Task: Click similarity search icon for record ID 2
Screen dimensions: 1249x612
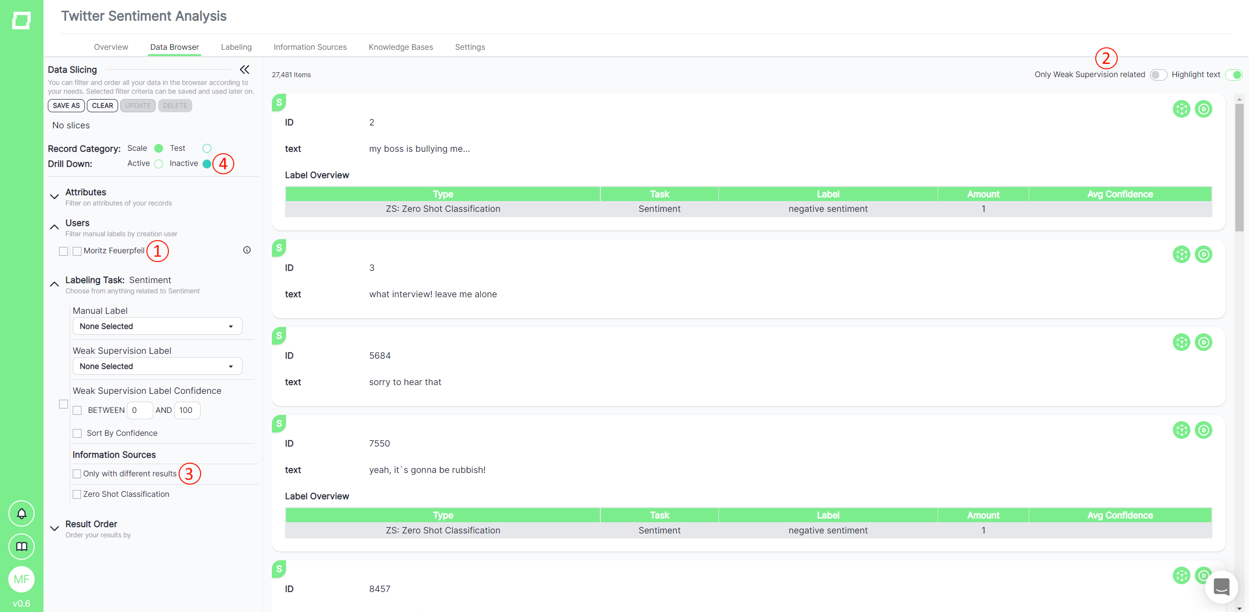Action: pos(1181,109)
